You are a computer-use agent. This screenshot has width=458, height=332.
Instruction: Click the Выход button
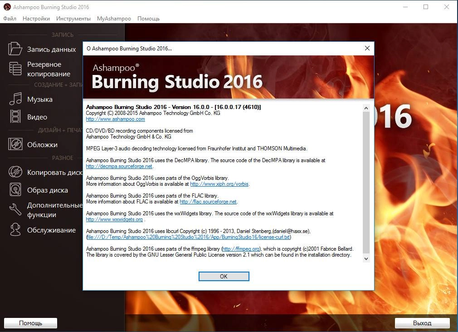pos(422,323)
